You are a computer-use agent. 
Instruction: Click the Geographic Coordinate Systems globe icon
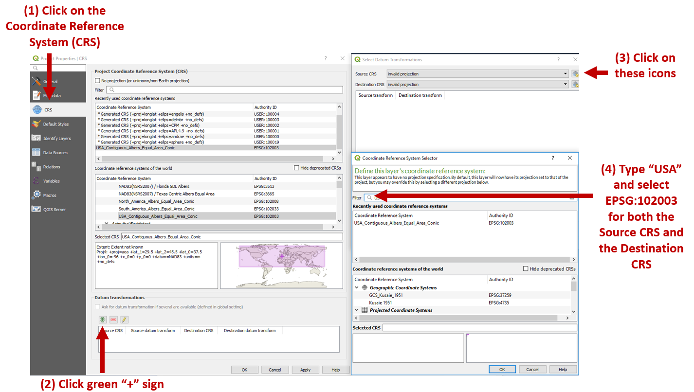pos(365,287)
